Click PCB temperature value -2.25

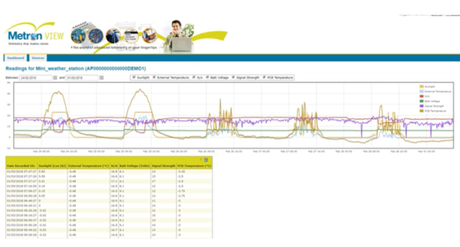point(181,171)
